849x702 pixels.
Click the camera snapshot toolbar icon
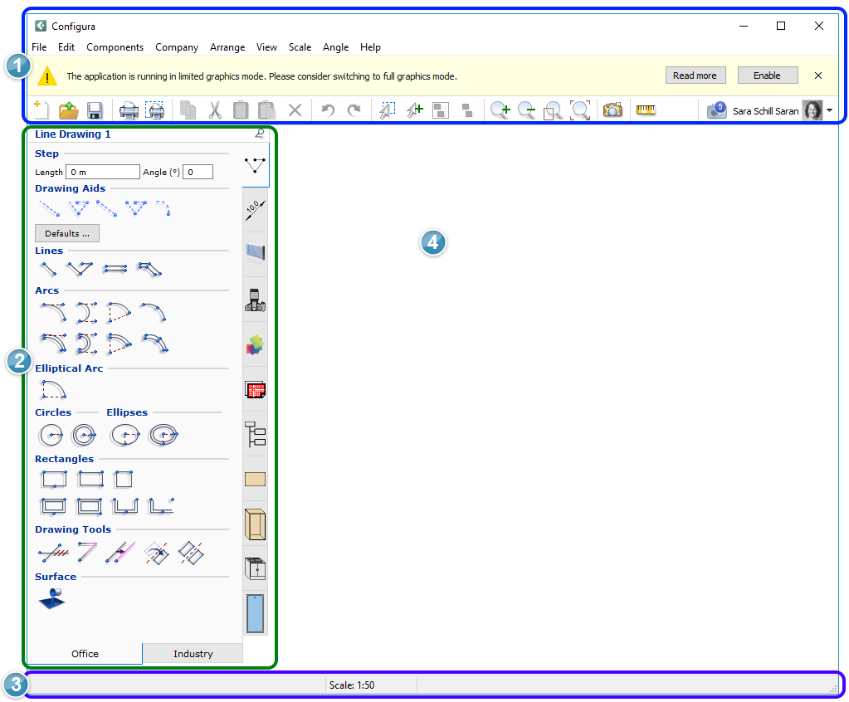coord(612,110)
